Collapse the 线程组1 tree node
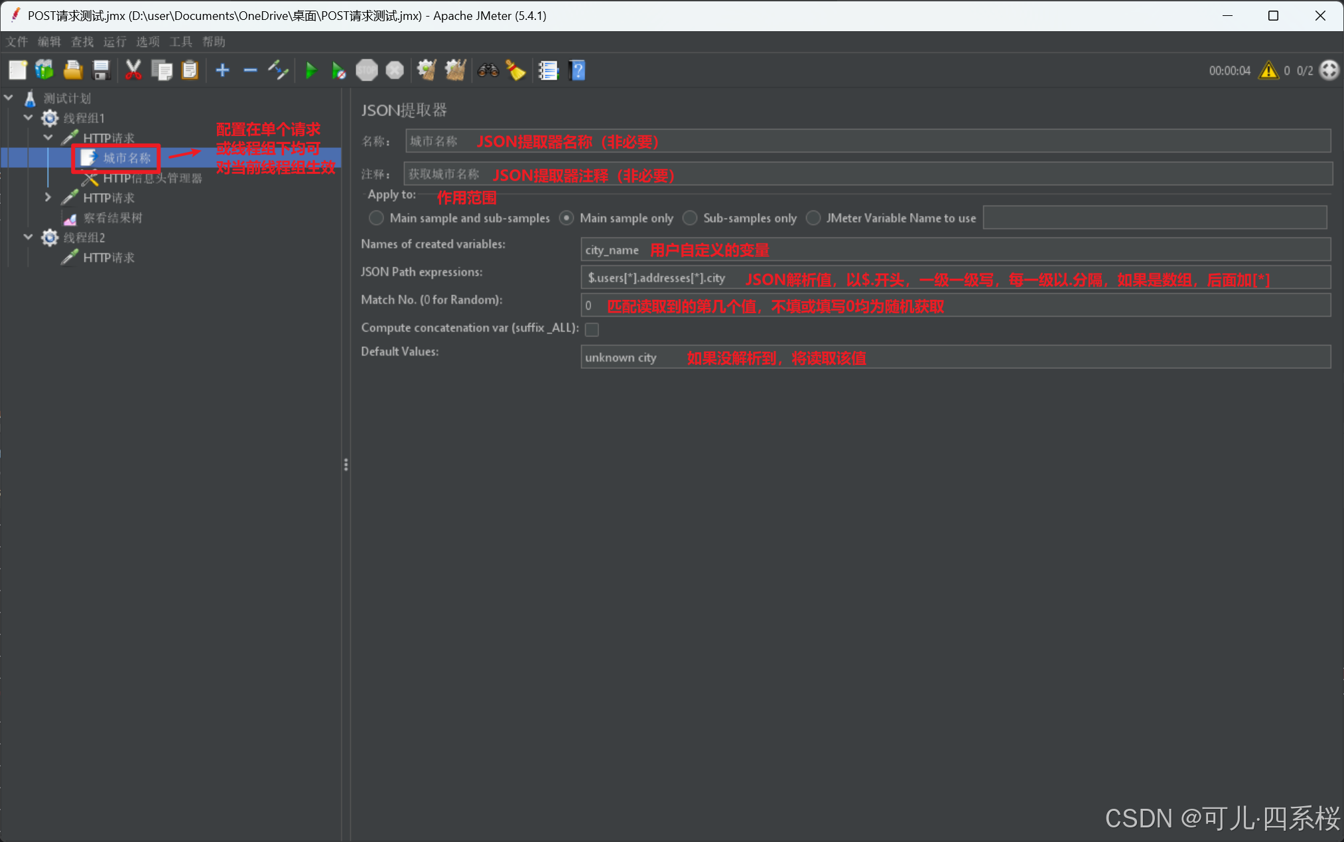Viewport: 1344px width, 842px height. point(28,117)
